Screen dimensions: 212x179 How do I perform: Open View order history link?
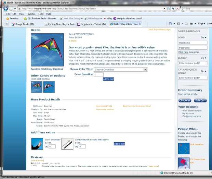pyautogui.click(x=192, y=111)
